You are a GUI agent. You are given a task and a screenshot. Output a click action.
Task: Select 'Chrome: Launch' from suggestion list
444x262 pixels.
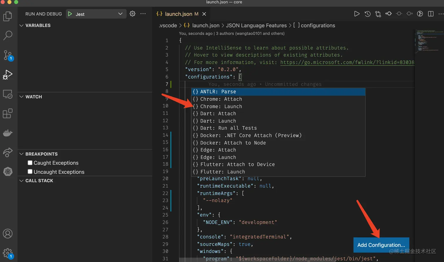tap(221, 106)
